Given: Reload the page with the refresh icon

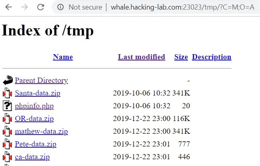Looking at the screenshot, I should pyautogui.click(x=40, y=7).
